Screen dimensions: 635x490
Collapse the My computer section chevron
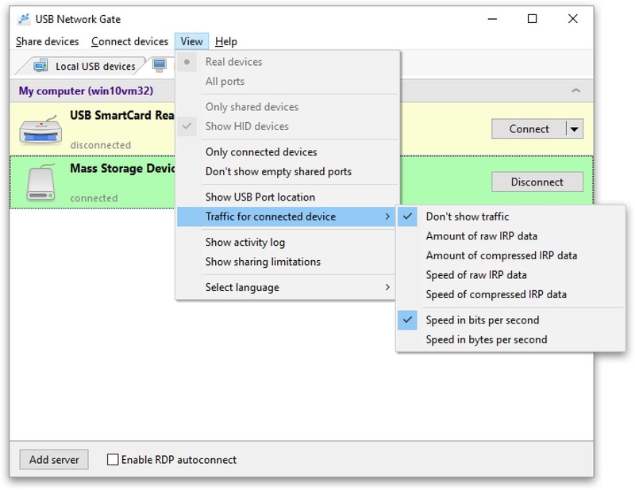(x=575, y=90)
